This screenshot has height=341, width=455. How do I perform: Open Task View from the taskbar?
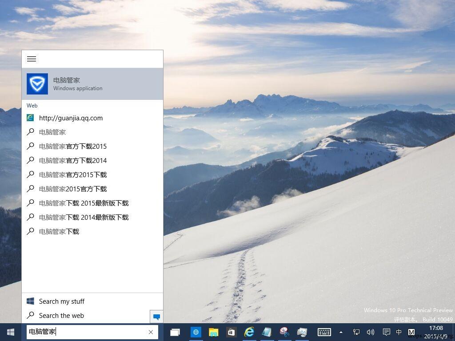tap(175, 332)
